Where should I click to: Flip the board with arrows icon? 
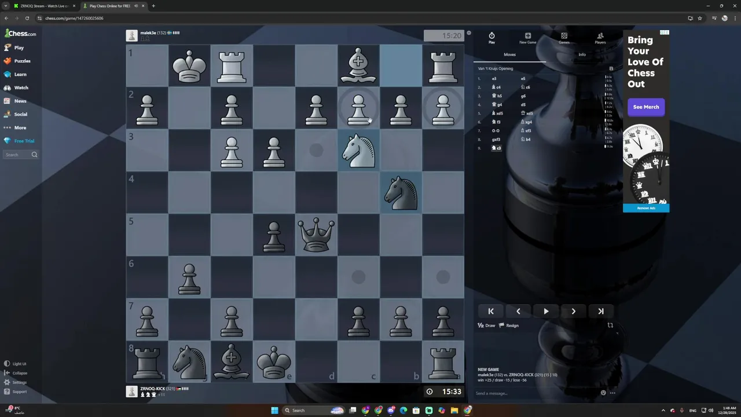(x=610, y=325)
